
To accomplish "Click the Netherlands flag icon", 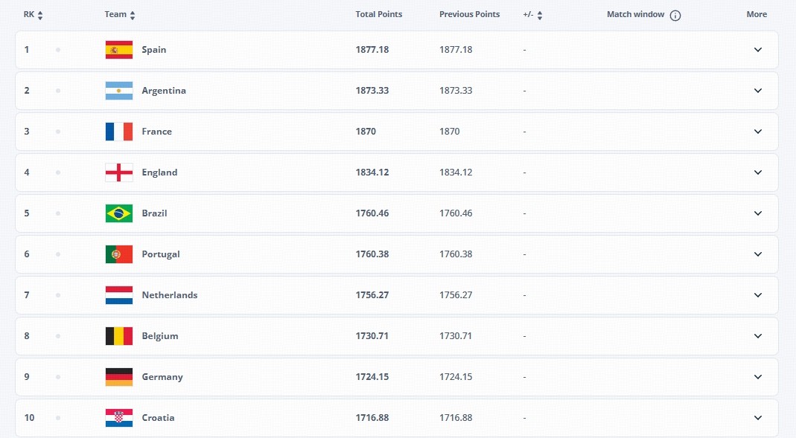I will point(119,295).
